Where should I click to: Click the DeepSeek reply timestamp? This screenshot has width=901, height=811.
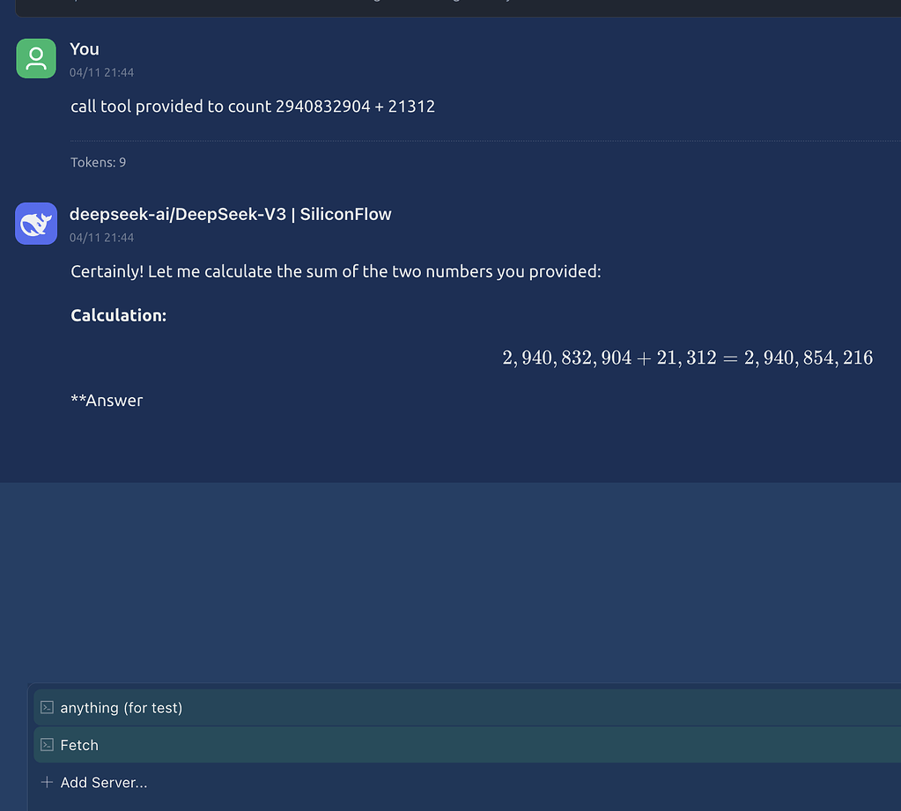pyautogui.click(x=101, y=238)
